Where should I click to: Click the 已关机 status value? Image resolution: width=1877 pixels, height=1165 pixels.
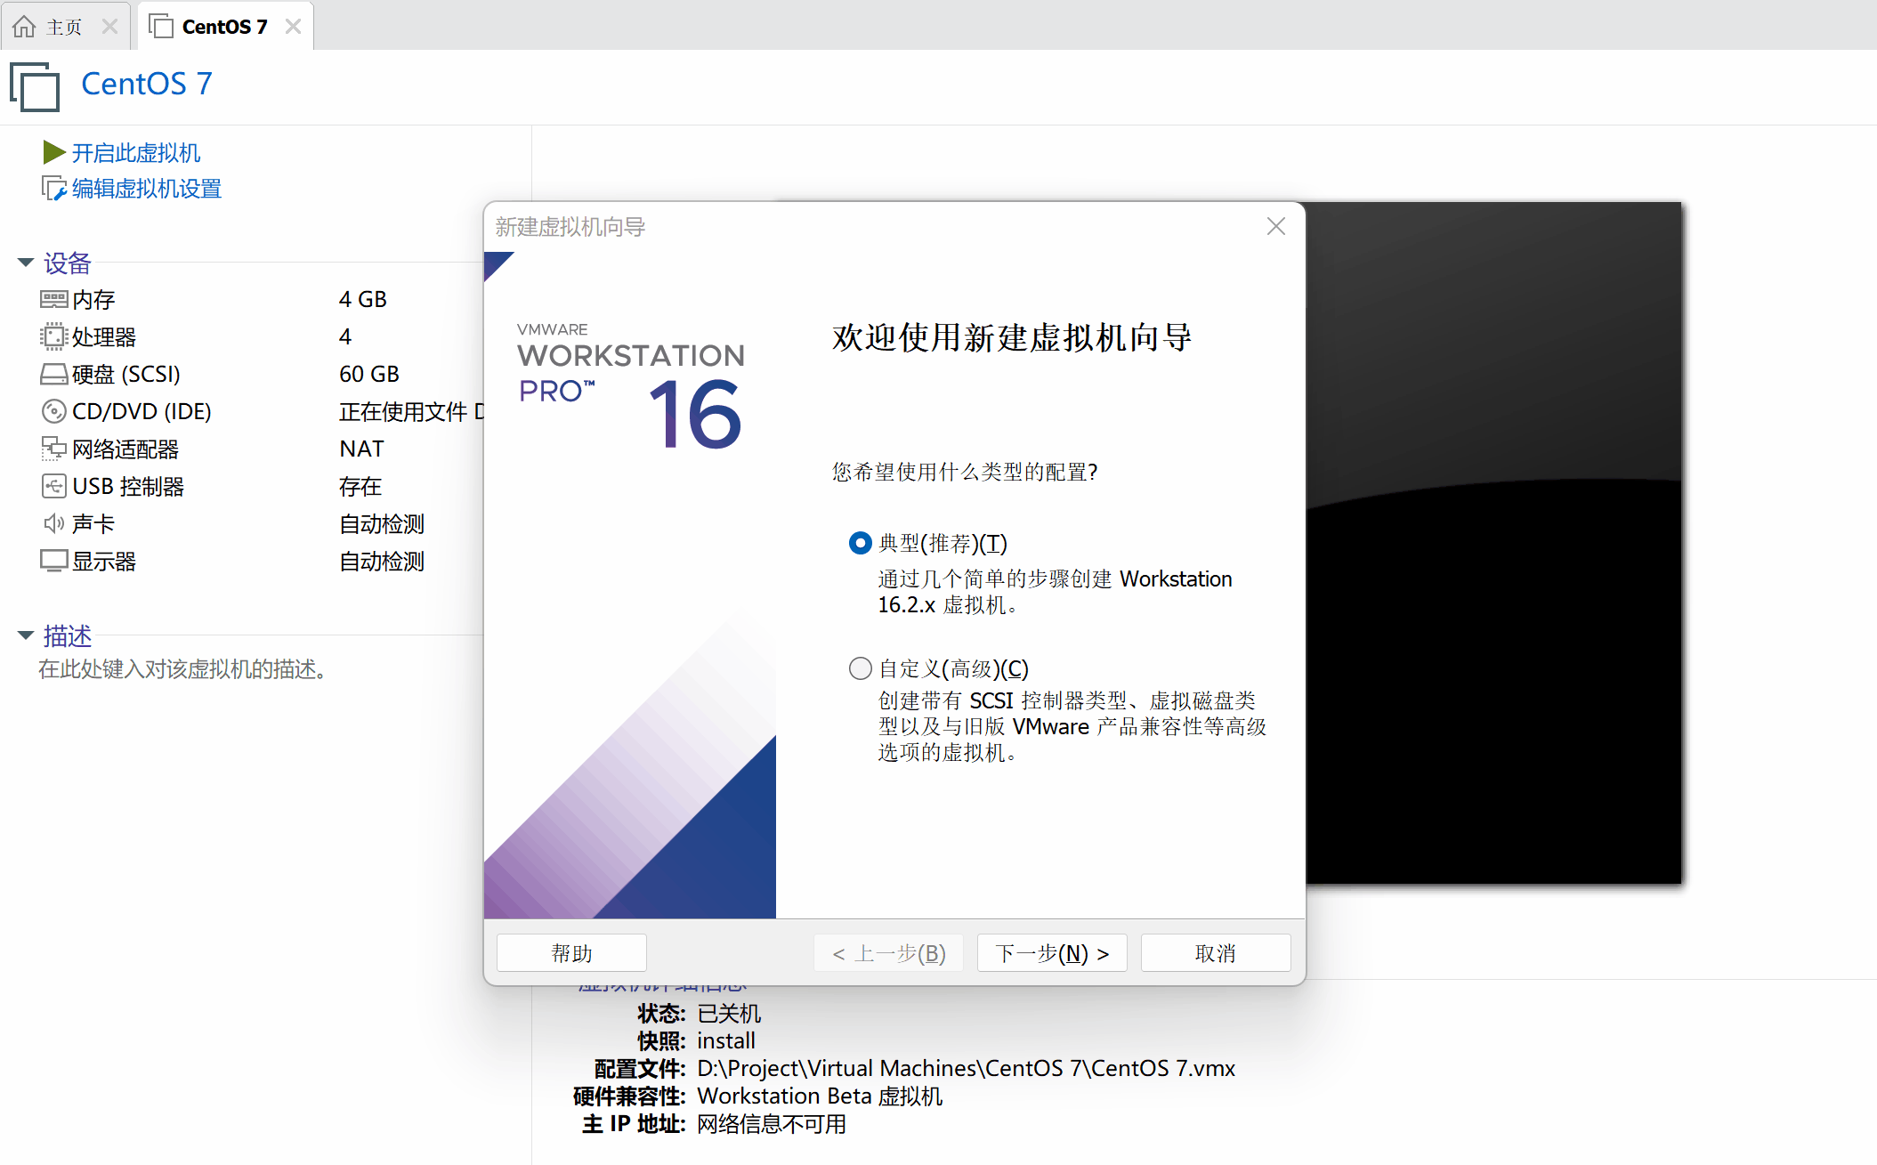pos(729,1014)
